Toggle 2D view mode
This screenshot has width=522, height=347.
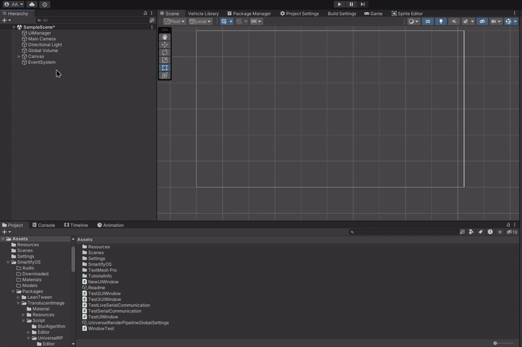[428, 21]
